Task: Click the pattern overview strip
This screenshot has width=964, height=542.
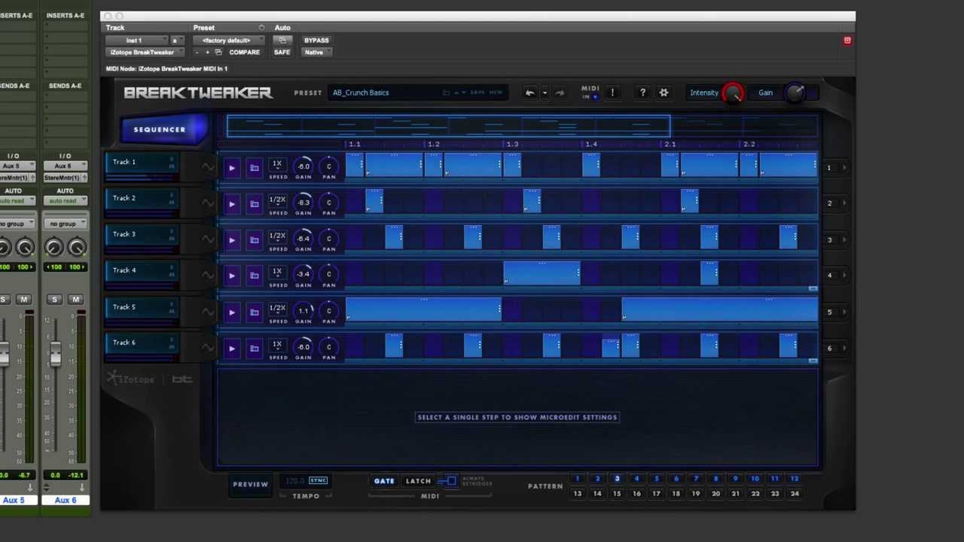Action: pos(521,126)
